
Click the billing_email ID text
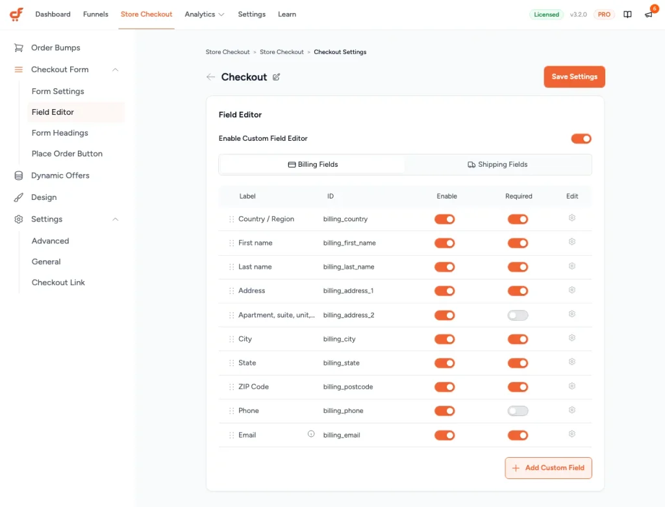[342, 435]
